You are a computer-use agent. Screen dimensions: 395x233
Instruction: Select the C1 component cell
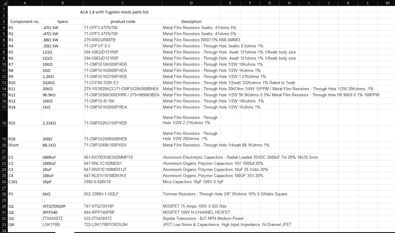pyautogui.click(x=25, y=157)
